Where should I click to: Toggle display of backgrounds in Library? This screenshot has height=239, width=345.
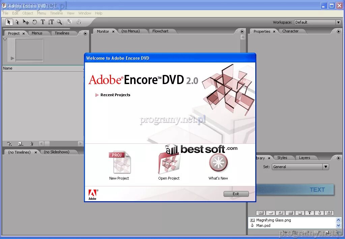click(290, 213)
